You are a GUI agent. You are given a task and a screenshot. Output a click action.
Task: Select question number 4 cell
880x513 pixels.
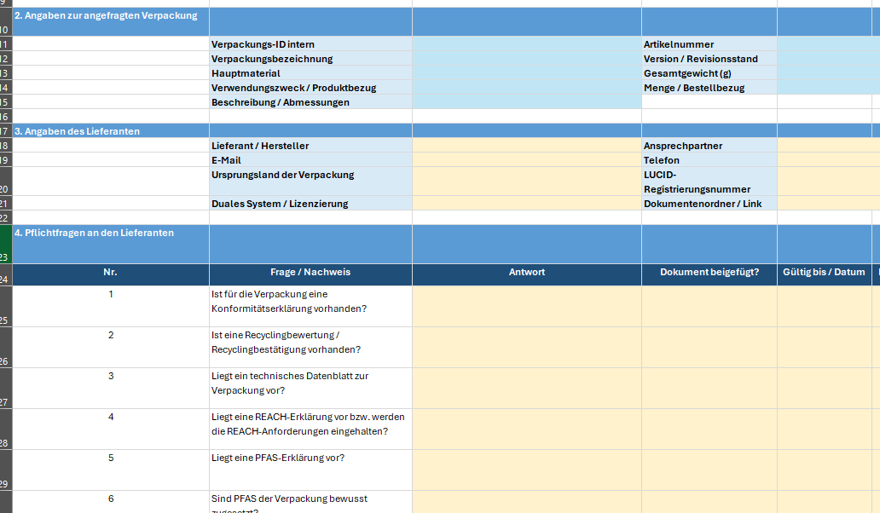111,429
